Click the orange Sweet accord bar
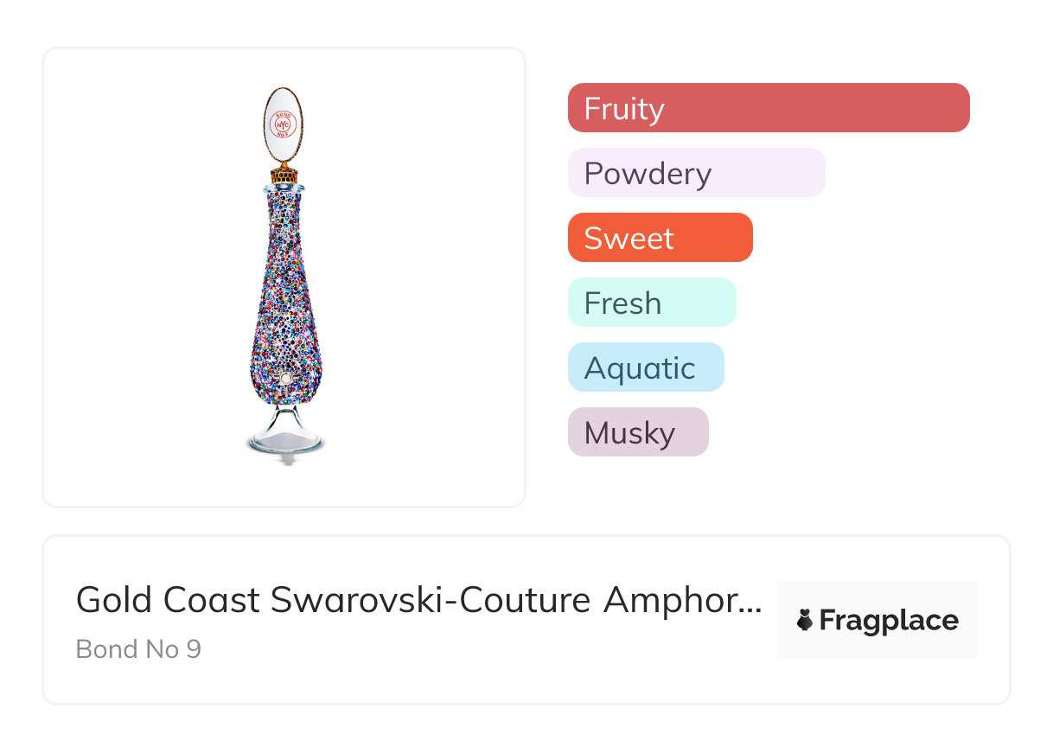The height and width of the screenshot is (747, 1053). 660,238
